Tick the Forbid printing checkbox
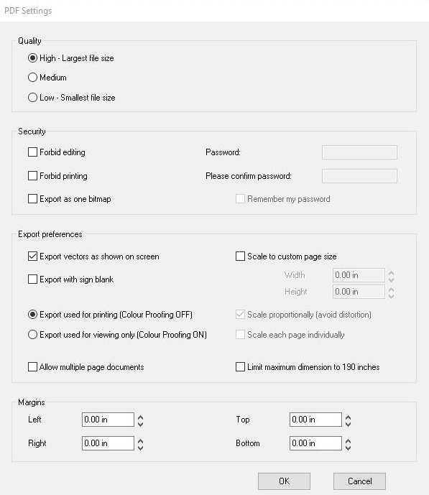 point(32,176)
